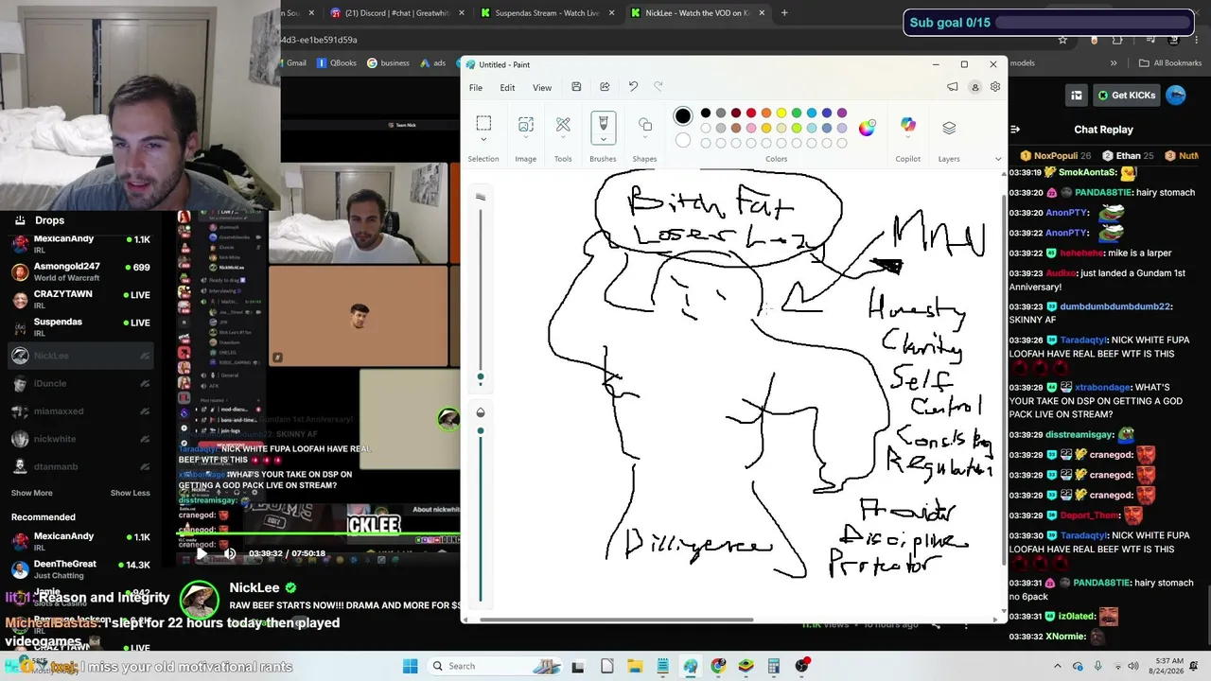Open the All Bookmarks folder
Image resolution: width=1211 pixels, height=681 pixels.
pyautogui.click(x=1170, y=63)
